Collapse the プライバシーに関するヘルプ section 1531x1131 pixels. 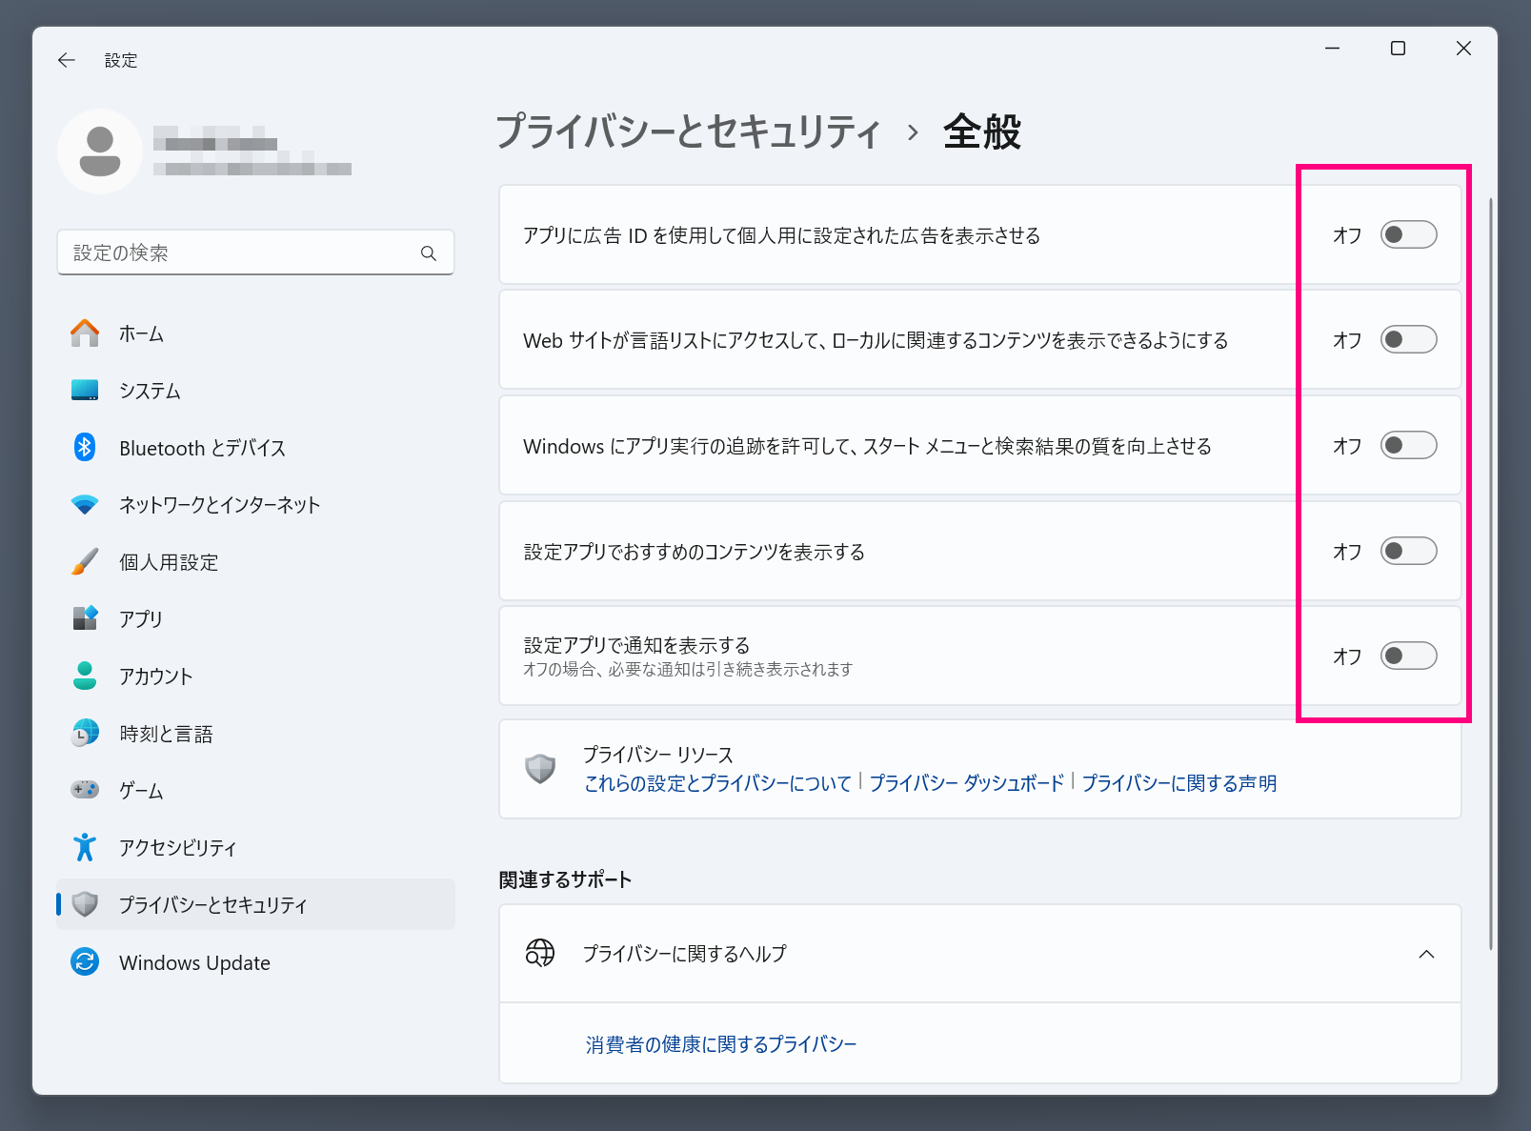pos(1426,954)
